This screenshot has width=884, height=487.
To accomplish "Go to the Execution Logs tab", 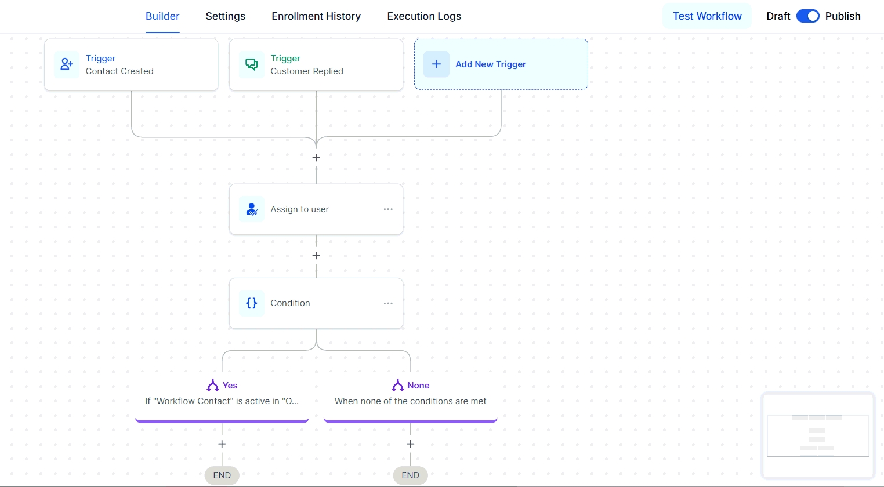I will pyautogui.click(x=424, y=16).
